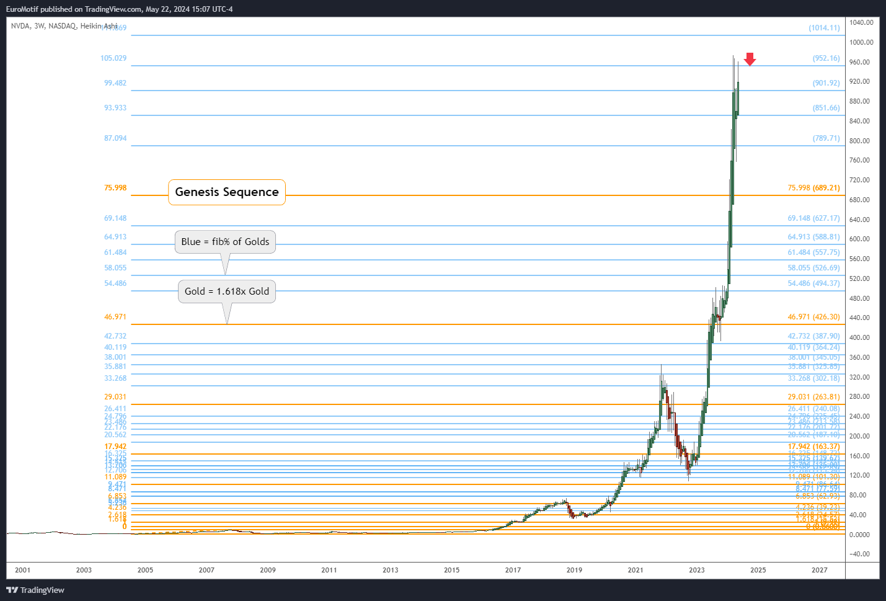
Task: Click the 99.482 fib level label
Action: (115, 83)
